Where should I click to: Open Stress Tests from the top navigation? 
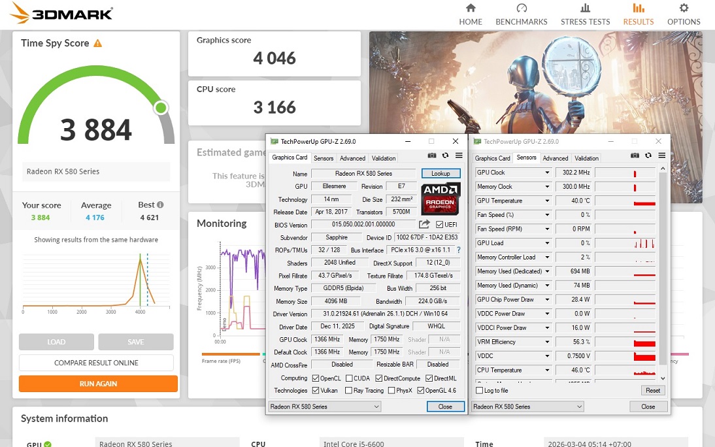(585, 14)
